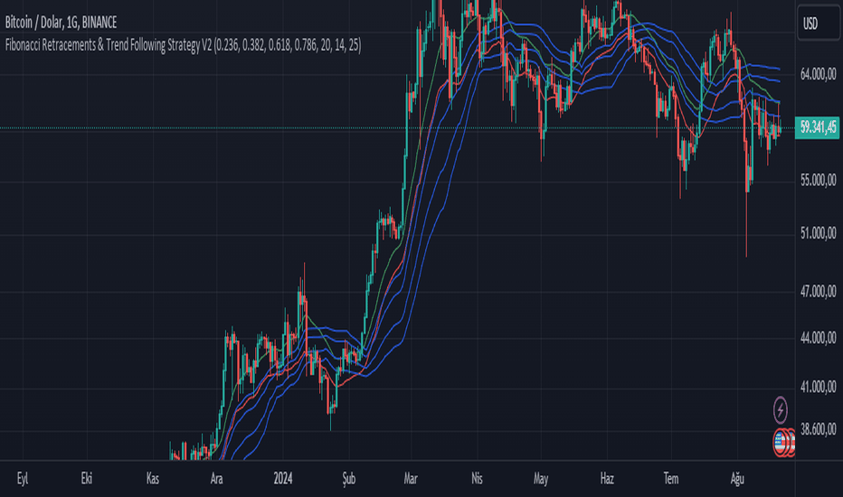The height and width of the screenshot is (497, 843).
Task: Click the Ara month label on time axis
Action: pos(217,479)
